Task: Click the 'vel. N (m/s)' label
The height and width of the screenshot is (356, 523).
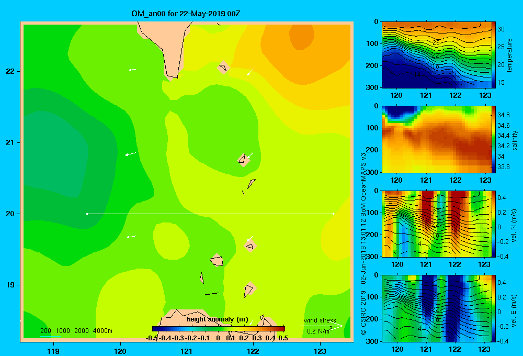Action: [x=514, y=226]
